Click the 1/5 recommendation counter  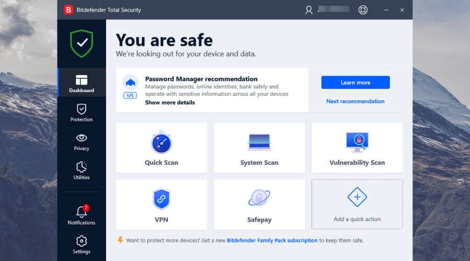coord(130,96)
